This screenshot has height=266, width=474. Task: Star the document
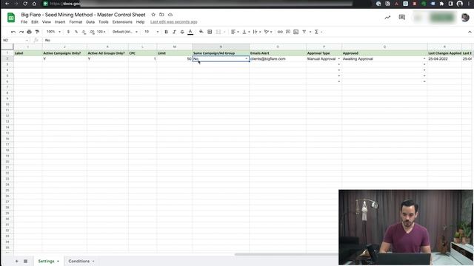[x=153, y=15]
